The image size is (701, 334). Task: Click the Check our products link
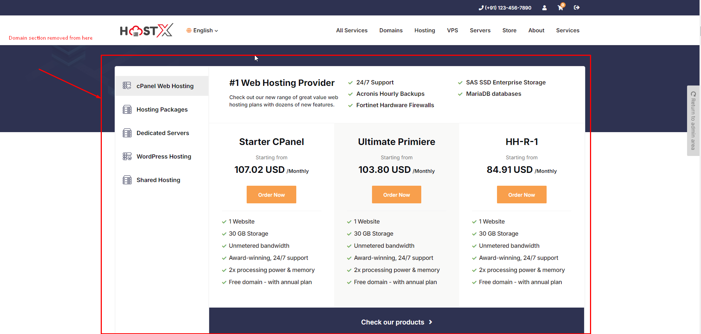click(x=396, y=322)
